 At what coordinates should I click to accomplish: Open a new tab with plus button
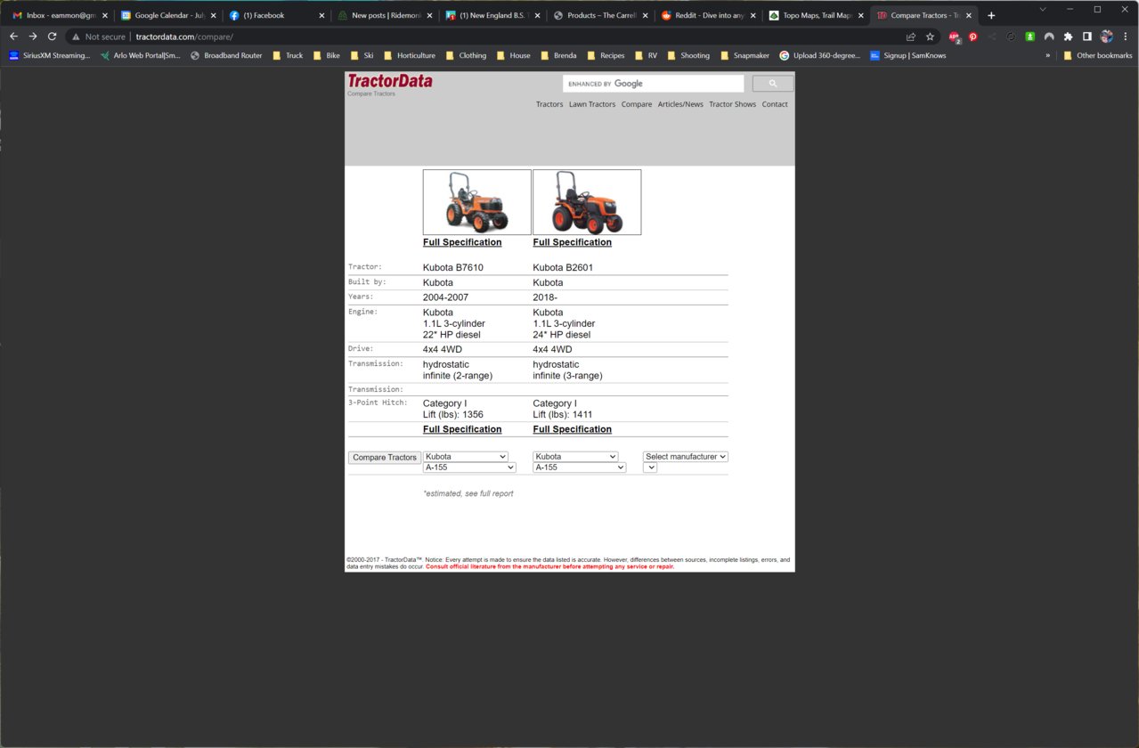coord(991,15)
